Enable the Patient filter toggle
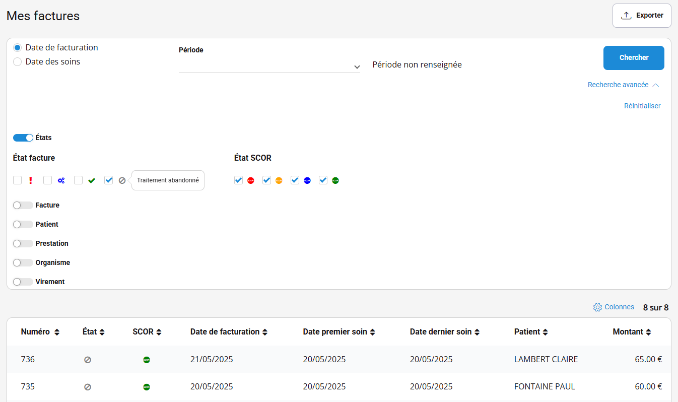This screenshot has height=402, width=678. point(23,224)
